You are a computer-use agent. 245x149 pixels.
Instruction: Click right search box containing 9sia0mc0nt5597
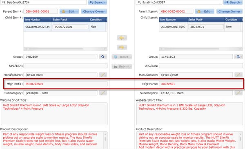[179, 2]
